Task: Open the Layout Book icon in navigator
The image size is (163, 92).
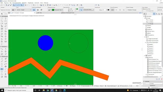Action: click(x=159, y=14)
